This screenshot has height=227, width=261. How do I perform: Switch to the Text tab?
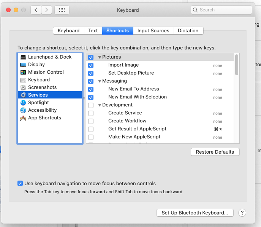[93, 31]
